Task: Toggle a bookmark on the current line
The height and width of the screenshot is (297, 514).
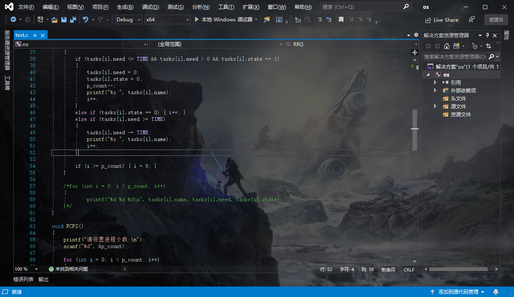Action: (341, 20)
